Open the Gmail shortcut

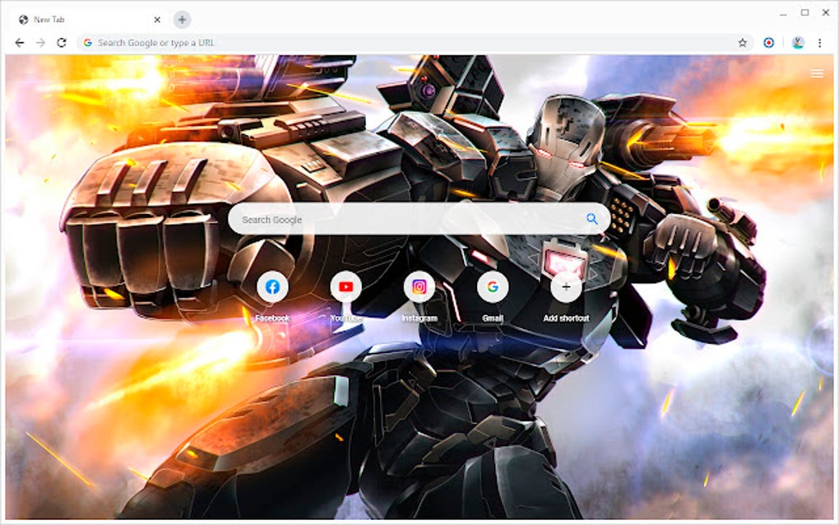(491, 286)
